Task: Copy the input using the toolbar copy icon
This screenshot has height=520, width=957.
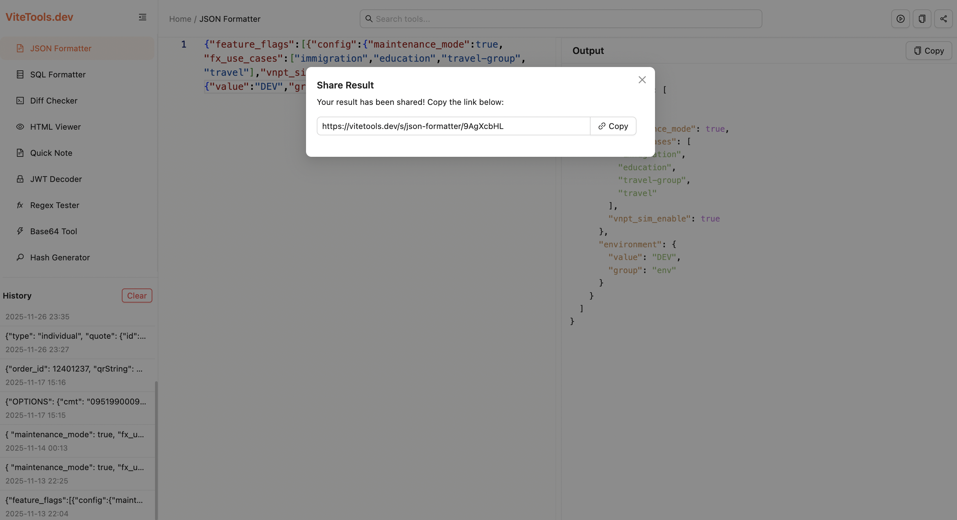Action: (x=922, y=18)
